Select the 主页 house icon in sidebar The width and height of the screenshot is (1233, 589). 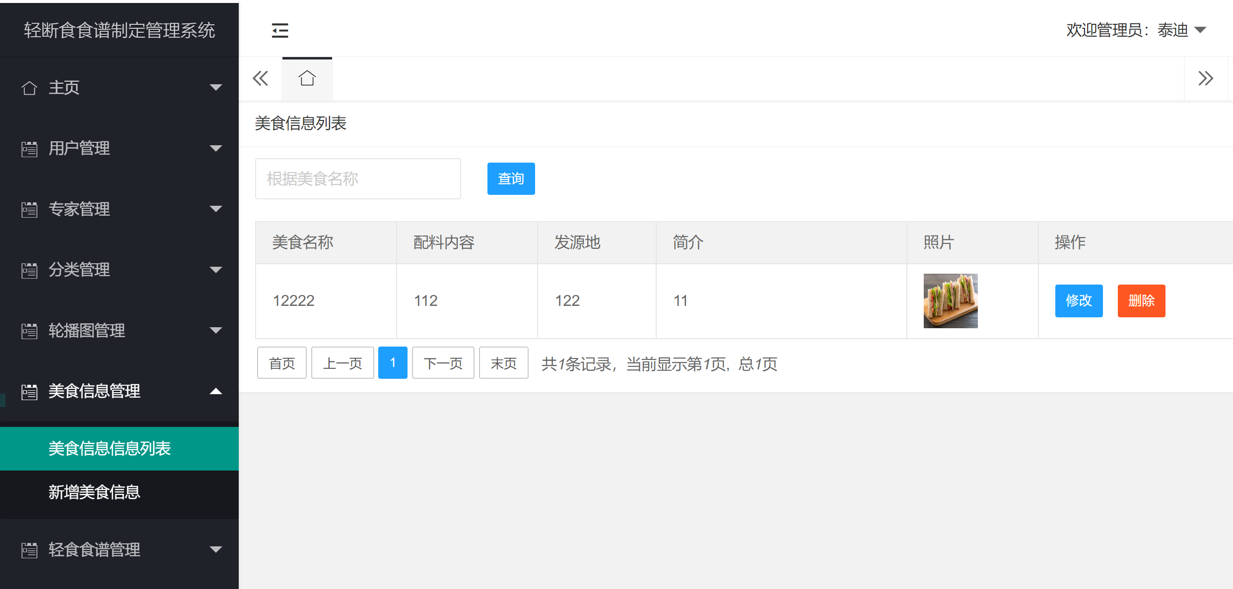click(29, 87)
